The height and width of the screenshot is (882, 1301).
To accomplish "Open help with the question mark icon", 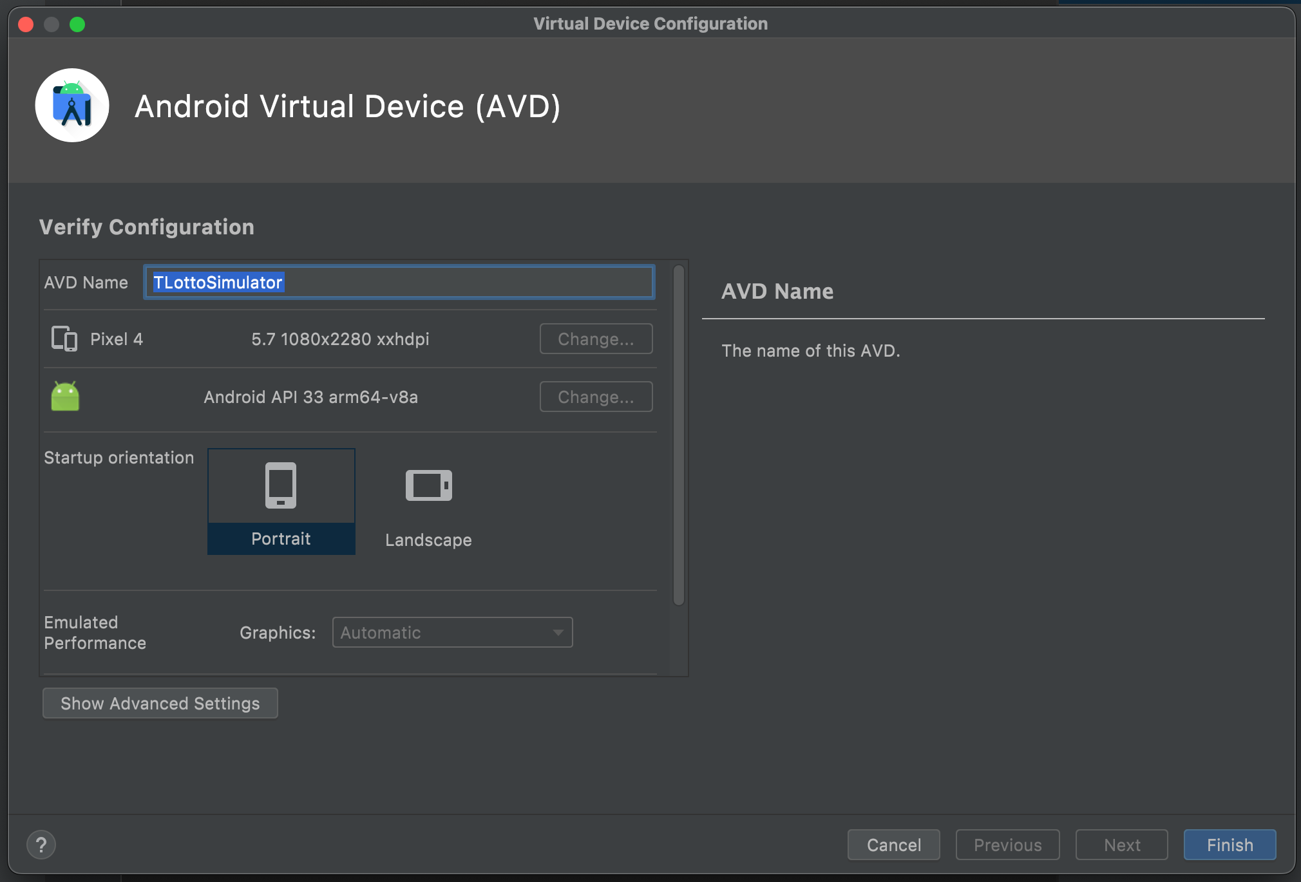I will click(41, 845).
